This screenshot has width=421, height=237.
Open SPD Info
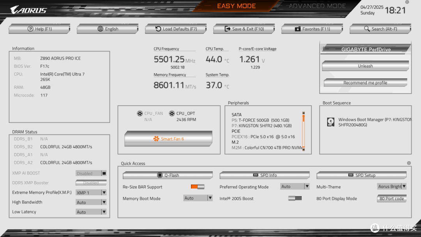pos(265,175)
